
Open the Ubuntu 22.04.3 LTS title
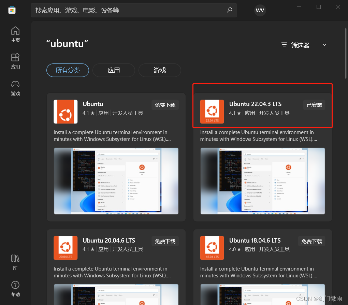(x=255, y=104)
